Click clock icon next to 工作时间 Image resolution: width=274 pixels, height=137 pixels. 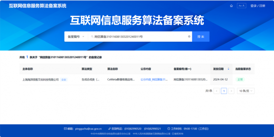pos(169,129)
